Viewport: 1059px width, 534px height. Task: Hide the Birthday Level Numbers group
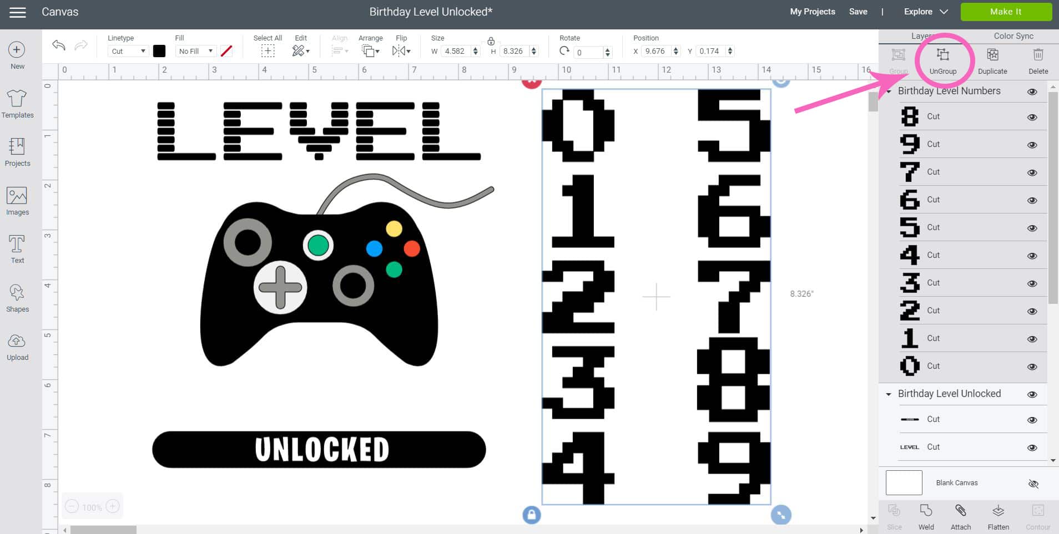[1032, 91]
